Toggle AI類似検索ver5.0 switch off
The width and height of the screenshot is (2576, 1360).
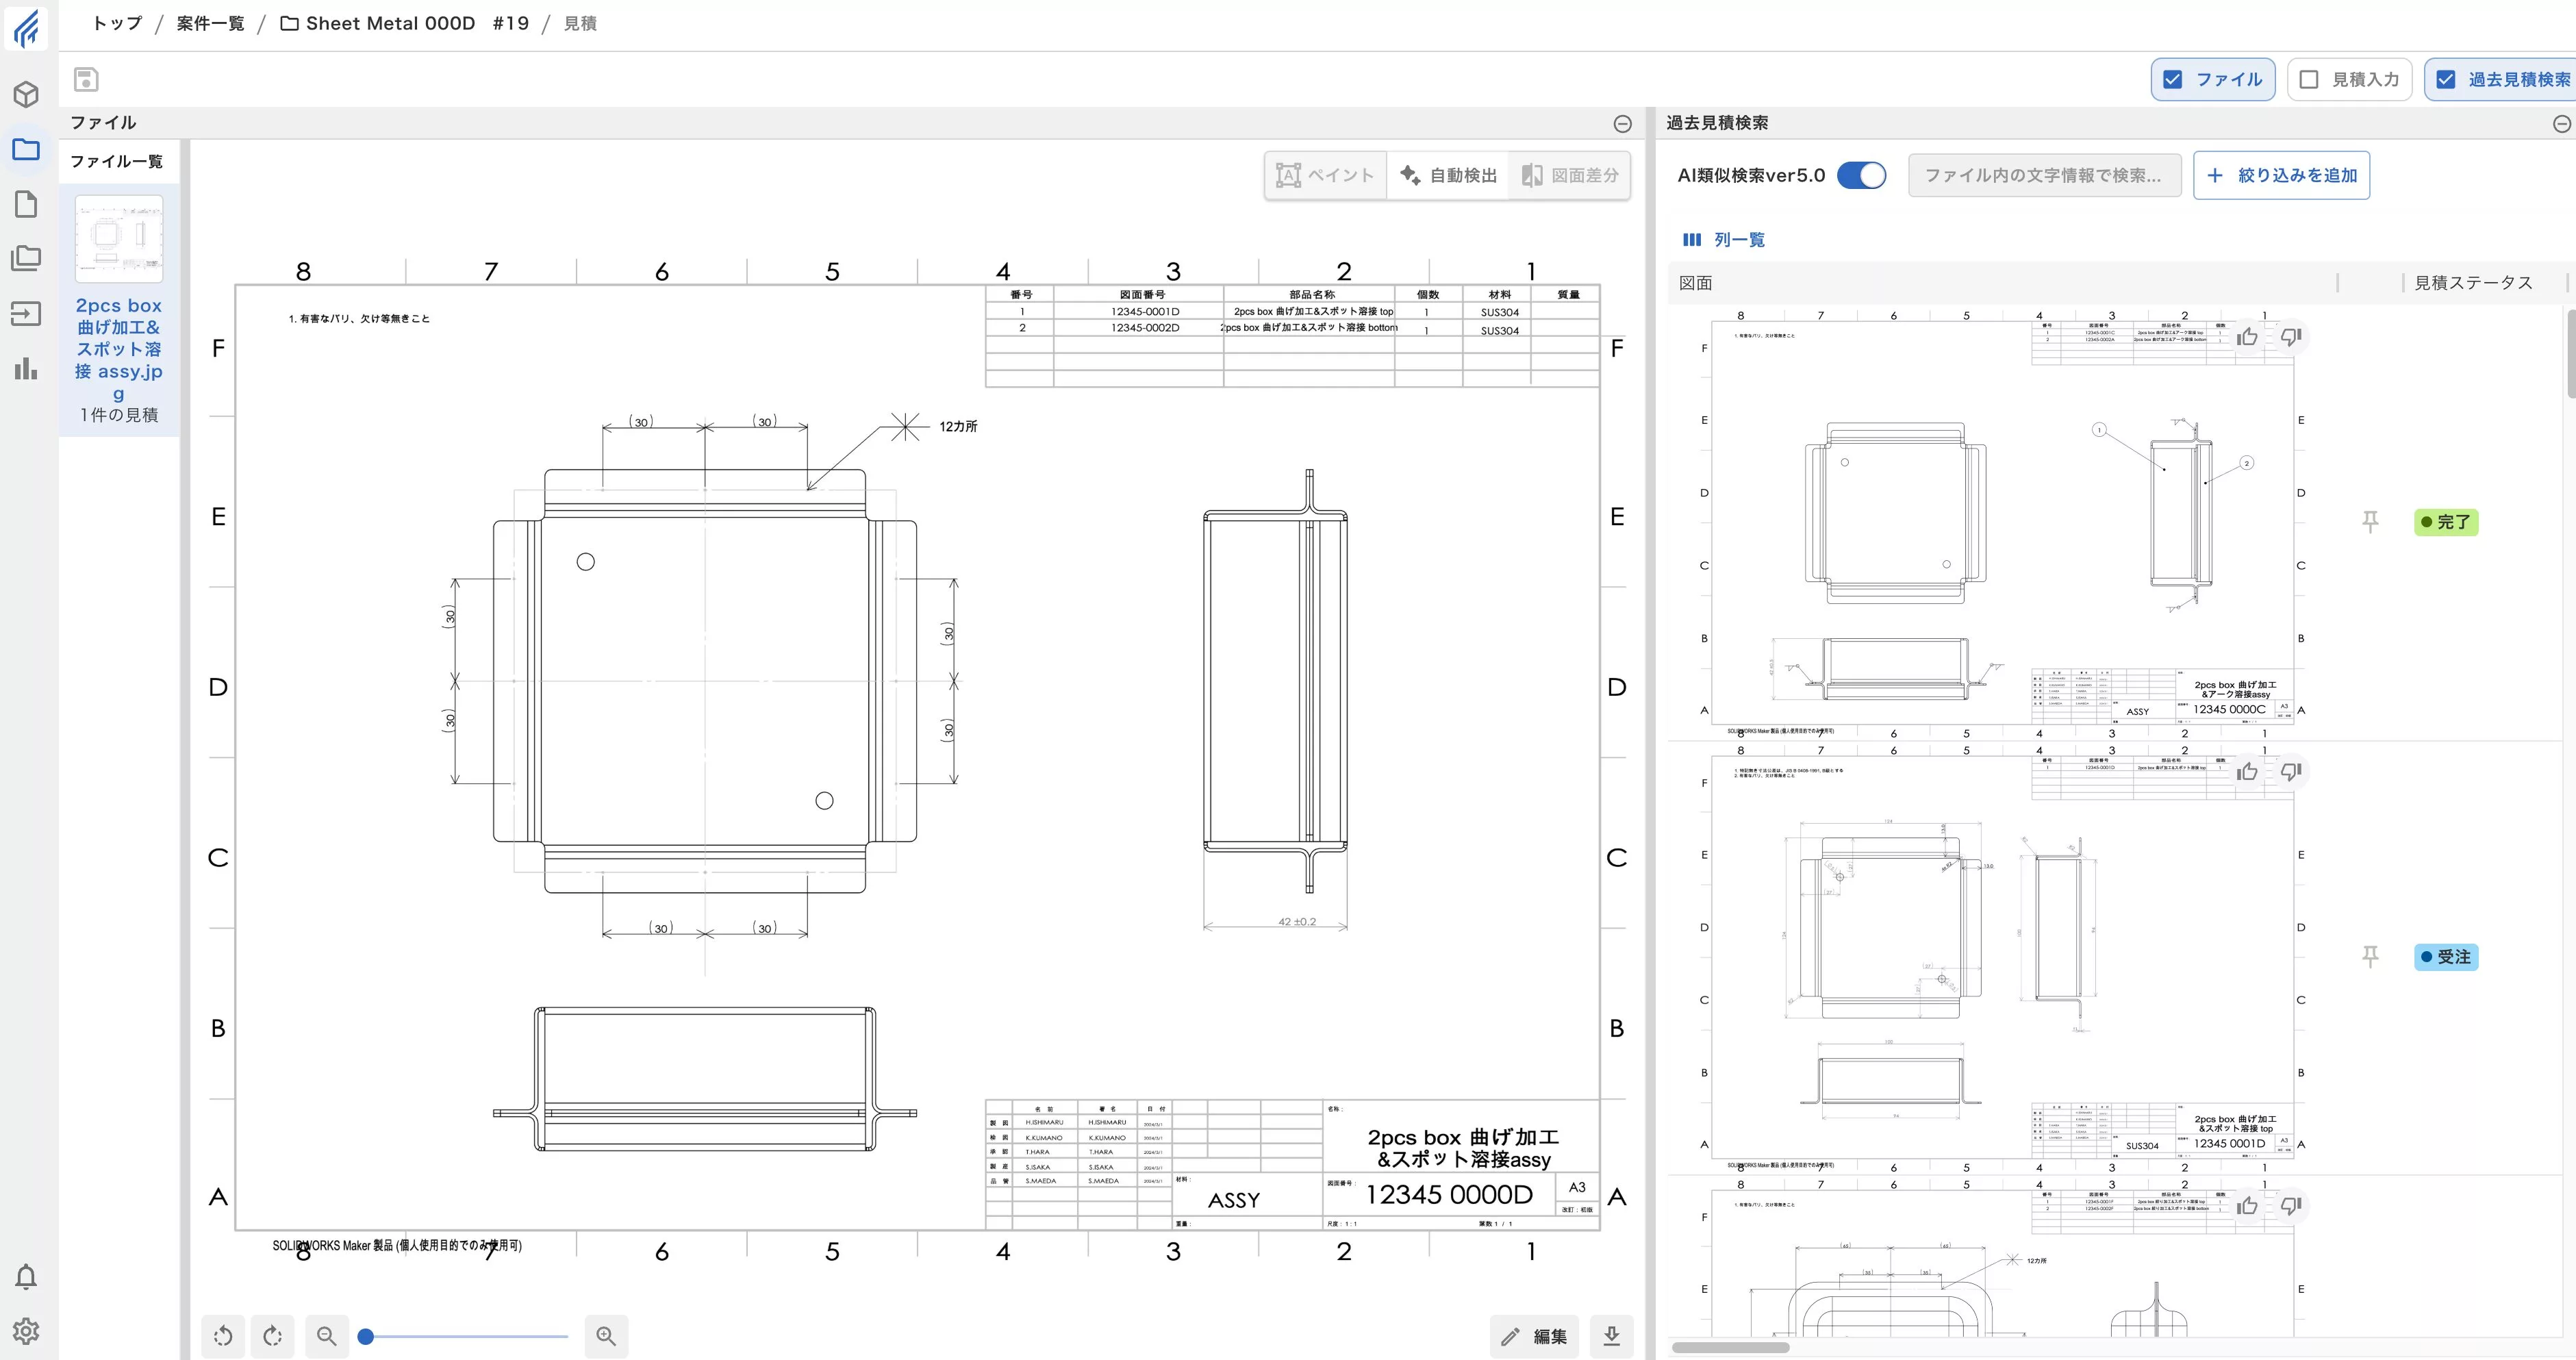(1861, 175)
